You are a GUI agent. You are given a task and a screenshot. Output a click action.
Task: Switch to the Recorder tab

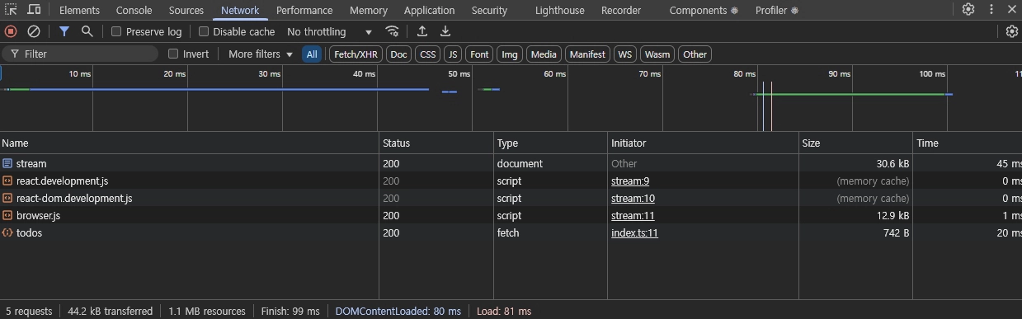pos(621,10)
